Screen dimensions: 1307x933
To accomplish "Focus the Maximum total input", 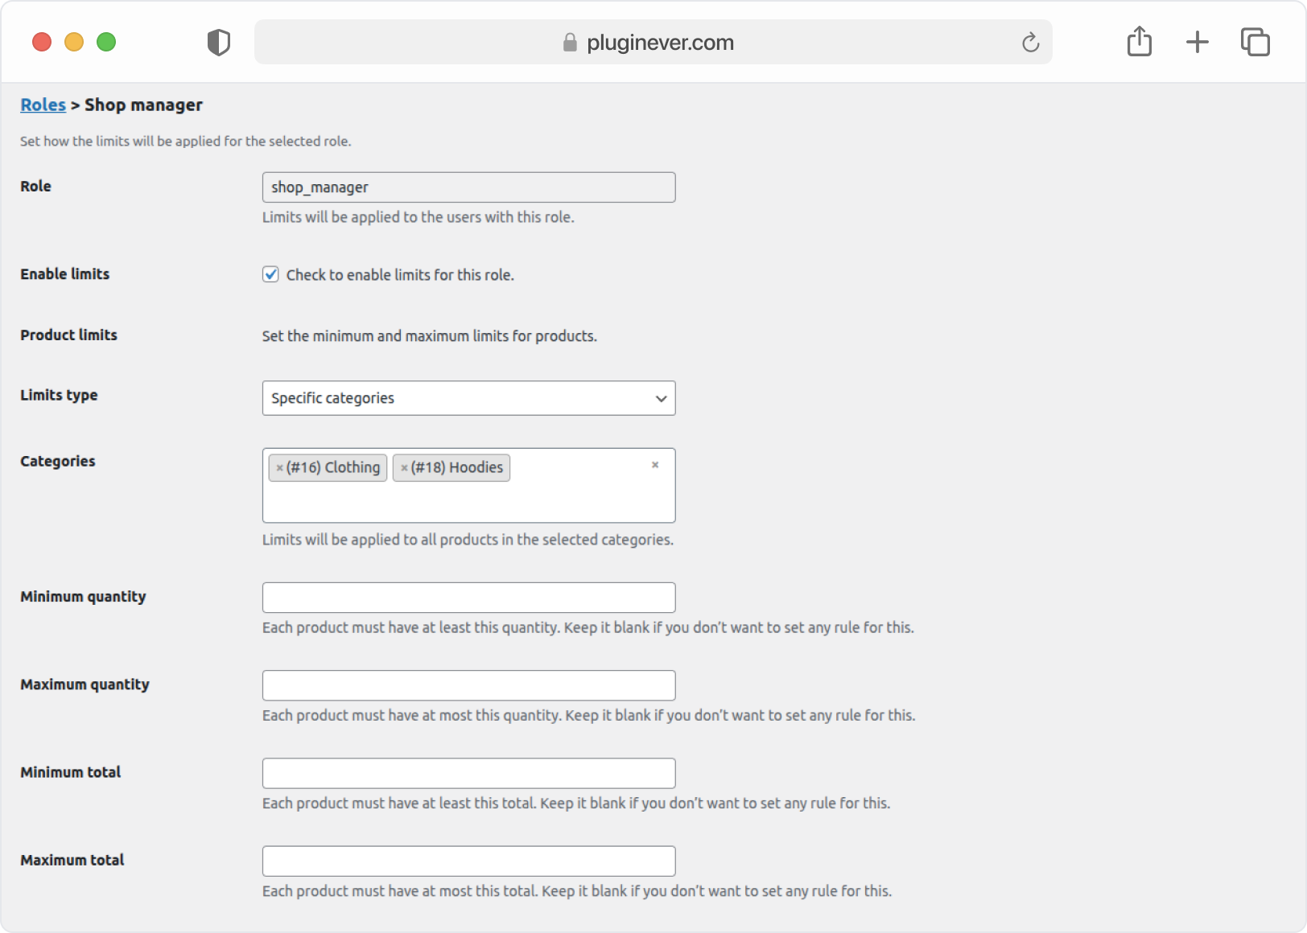I will click(468, 861).
